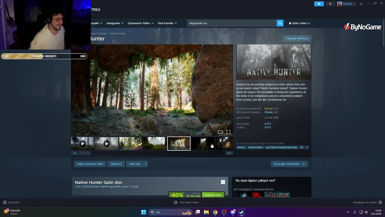
Task: Click the Windows taskbar Ara search box
Action: (171, 212)
